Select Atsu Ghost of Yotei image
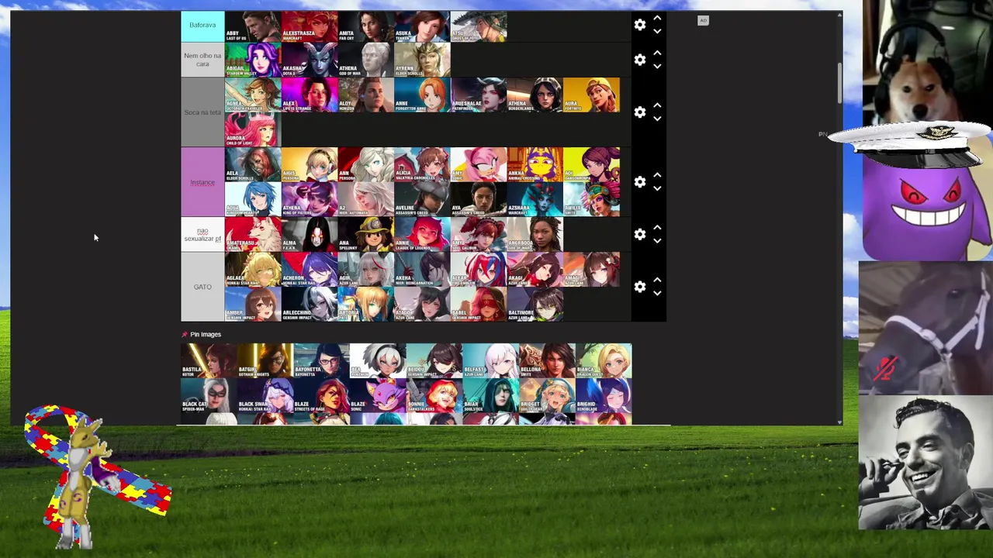The width and height of the screenshot is (993, 558). point(479,26)
